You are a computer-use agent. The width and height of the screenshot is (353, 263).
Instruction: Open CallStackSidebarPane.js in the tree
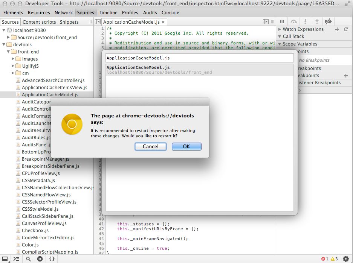pyautogui.click(x=47, y=216)
